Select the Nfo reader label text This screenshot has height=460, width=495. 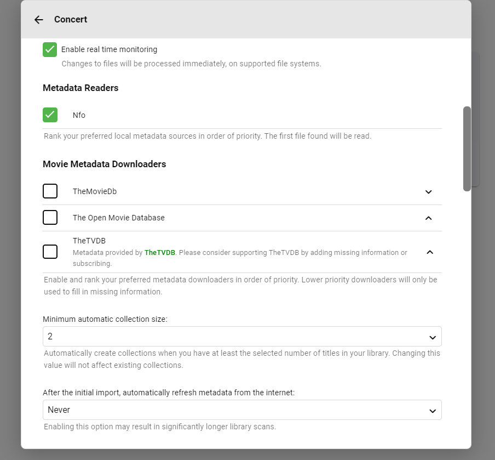[x=79, y=115]
